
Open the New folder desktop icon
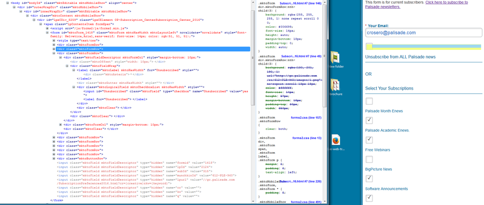336,59
